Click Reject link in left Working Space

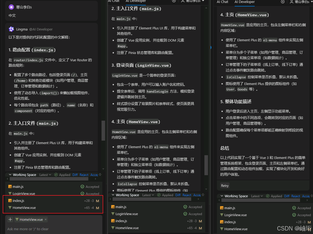click(84, 175)
